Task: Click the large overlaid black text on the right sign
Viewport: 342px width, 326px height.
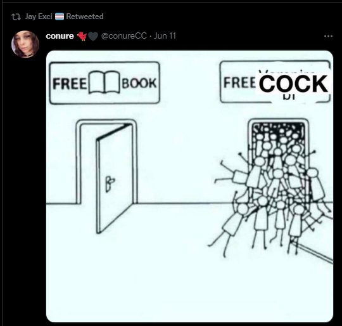Action: pos(293,84)
